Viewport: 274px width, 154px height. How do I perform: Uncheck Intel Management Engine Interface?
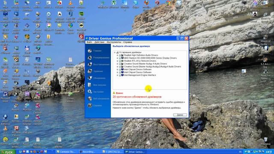tap(120, 75)
